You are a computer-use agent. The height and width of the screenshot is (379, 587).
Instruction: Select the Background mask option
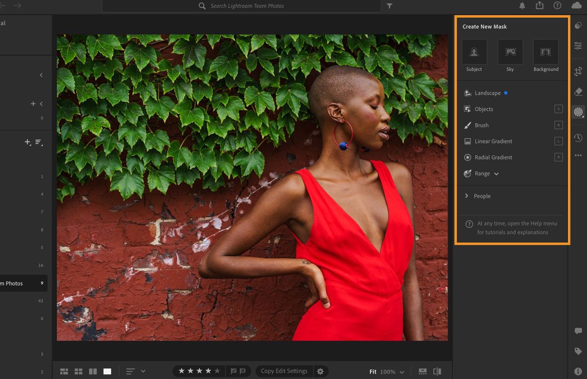pos(545,52)
